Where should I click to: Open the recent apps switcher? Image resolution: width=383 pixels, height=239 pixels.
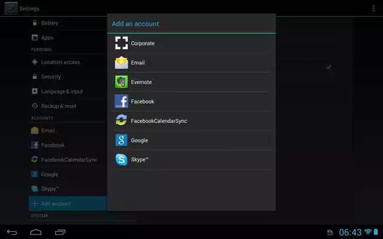point(60,231)
